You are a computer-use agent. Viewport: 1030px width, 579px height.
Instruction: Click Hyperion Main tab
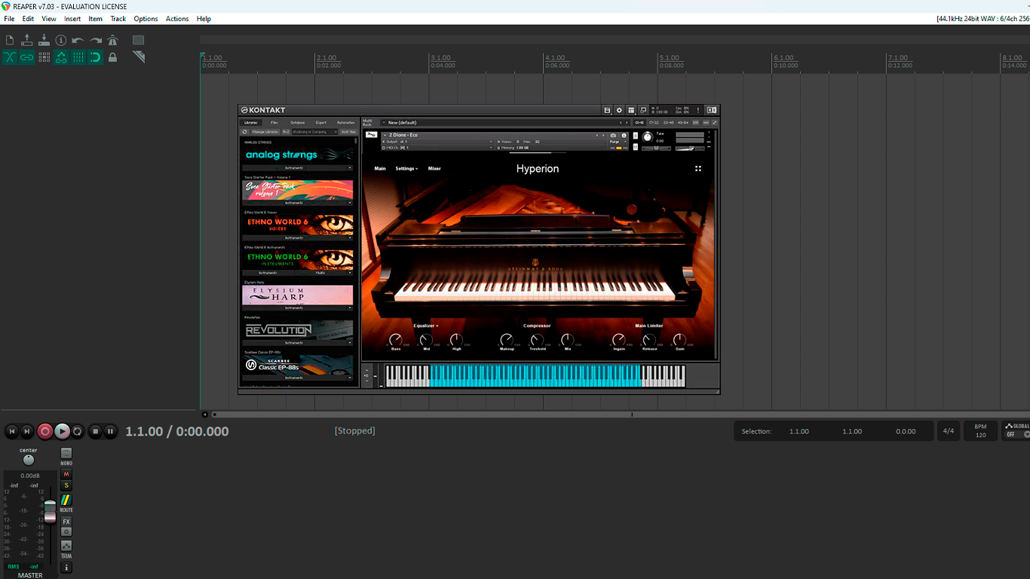coord(380,169)
